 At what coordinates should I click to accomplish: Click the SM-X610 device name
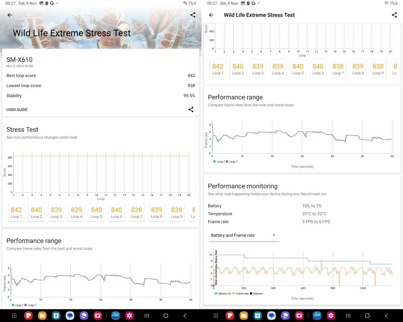click(x=19, y=60)
